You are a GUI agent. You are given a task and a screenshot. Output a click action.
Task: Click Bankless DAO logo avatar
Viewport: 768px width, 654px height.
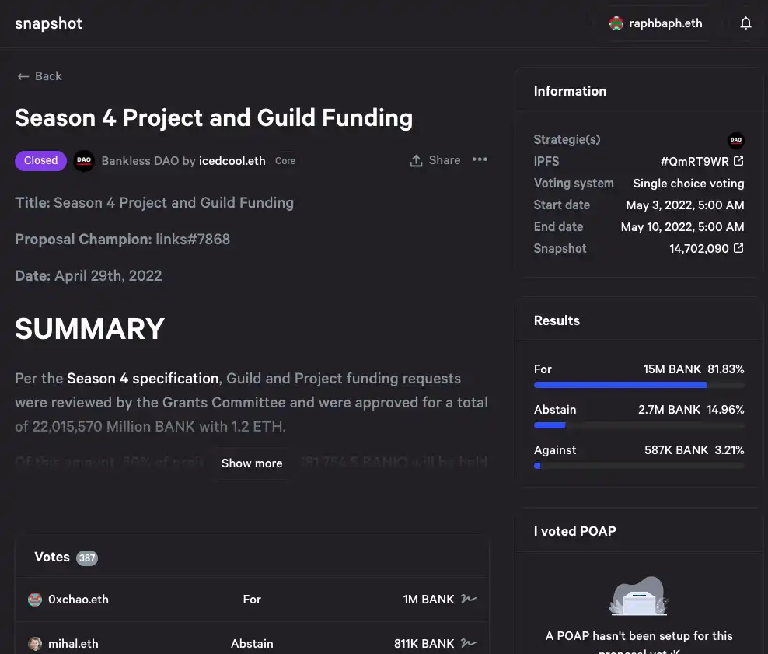pos(84,160)
